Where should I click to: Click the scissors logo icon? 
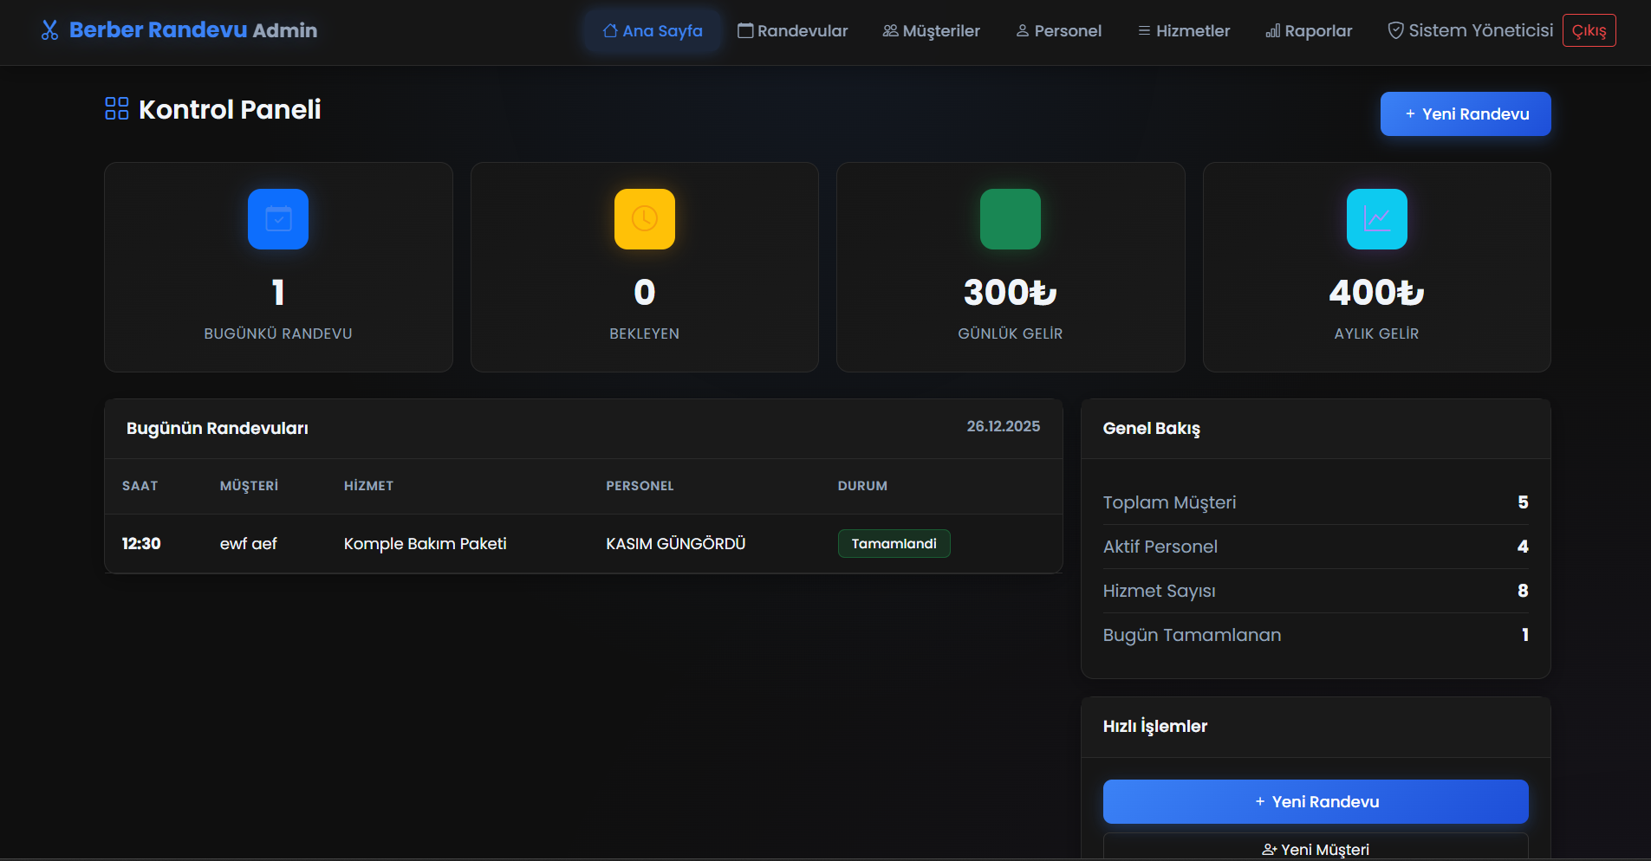[x=49, y=31]
